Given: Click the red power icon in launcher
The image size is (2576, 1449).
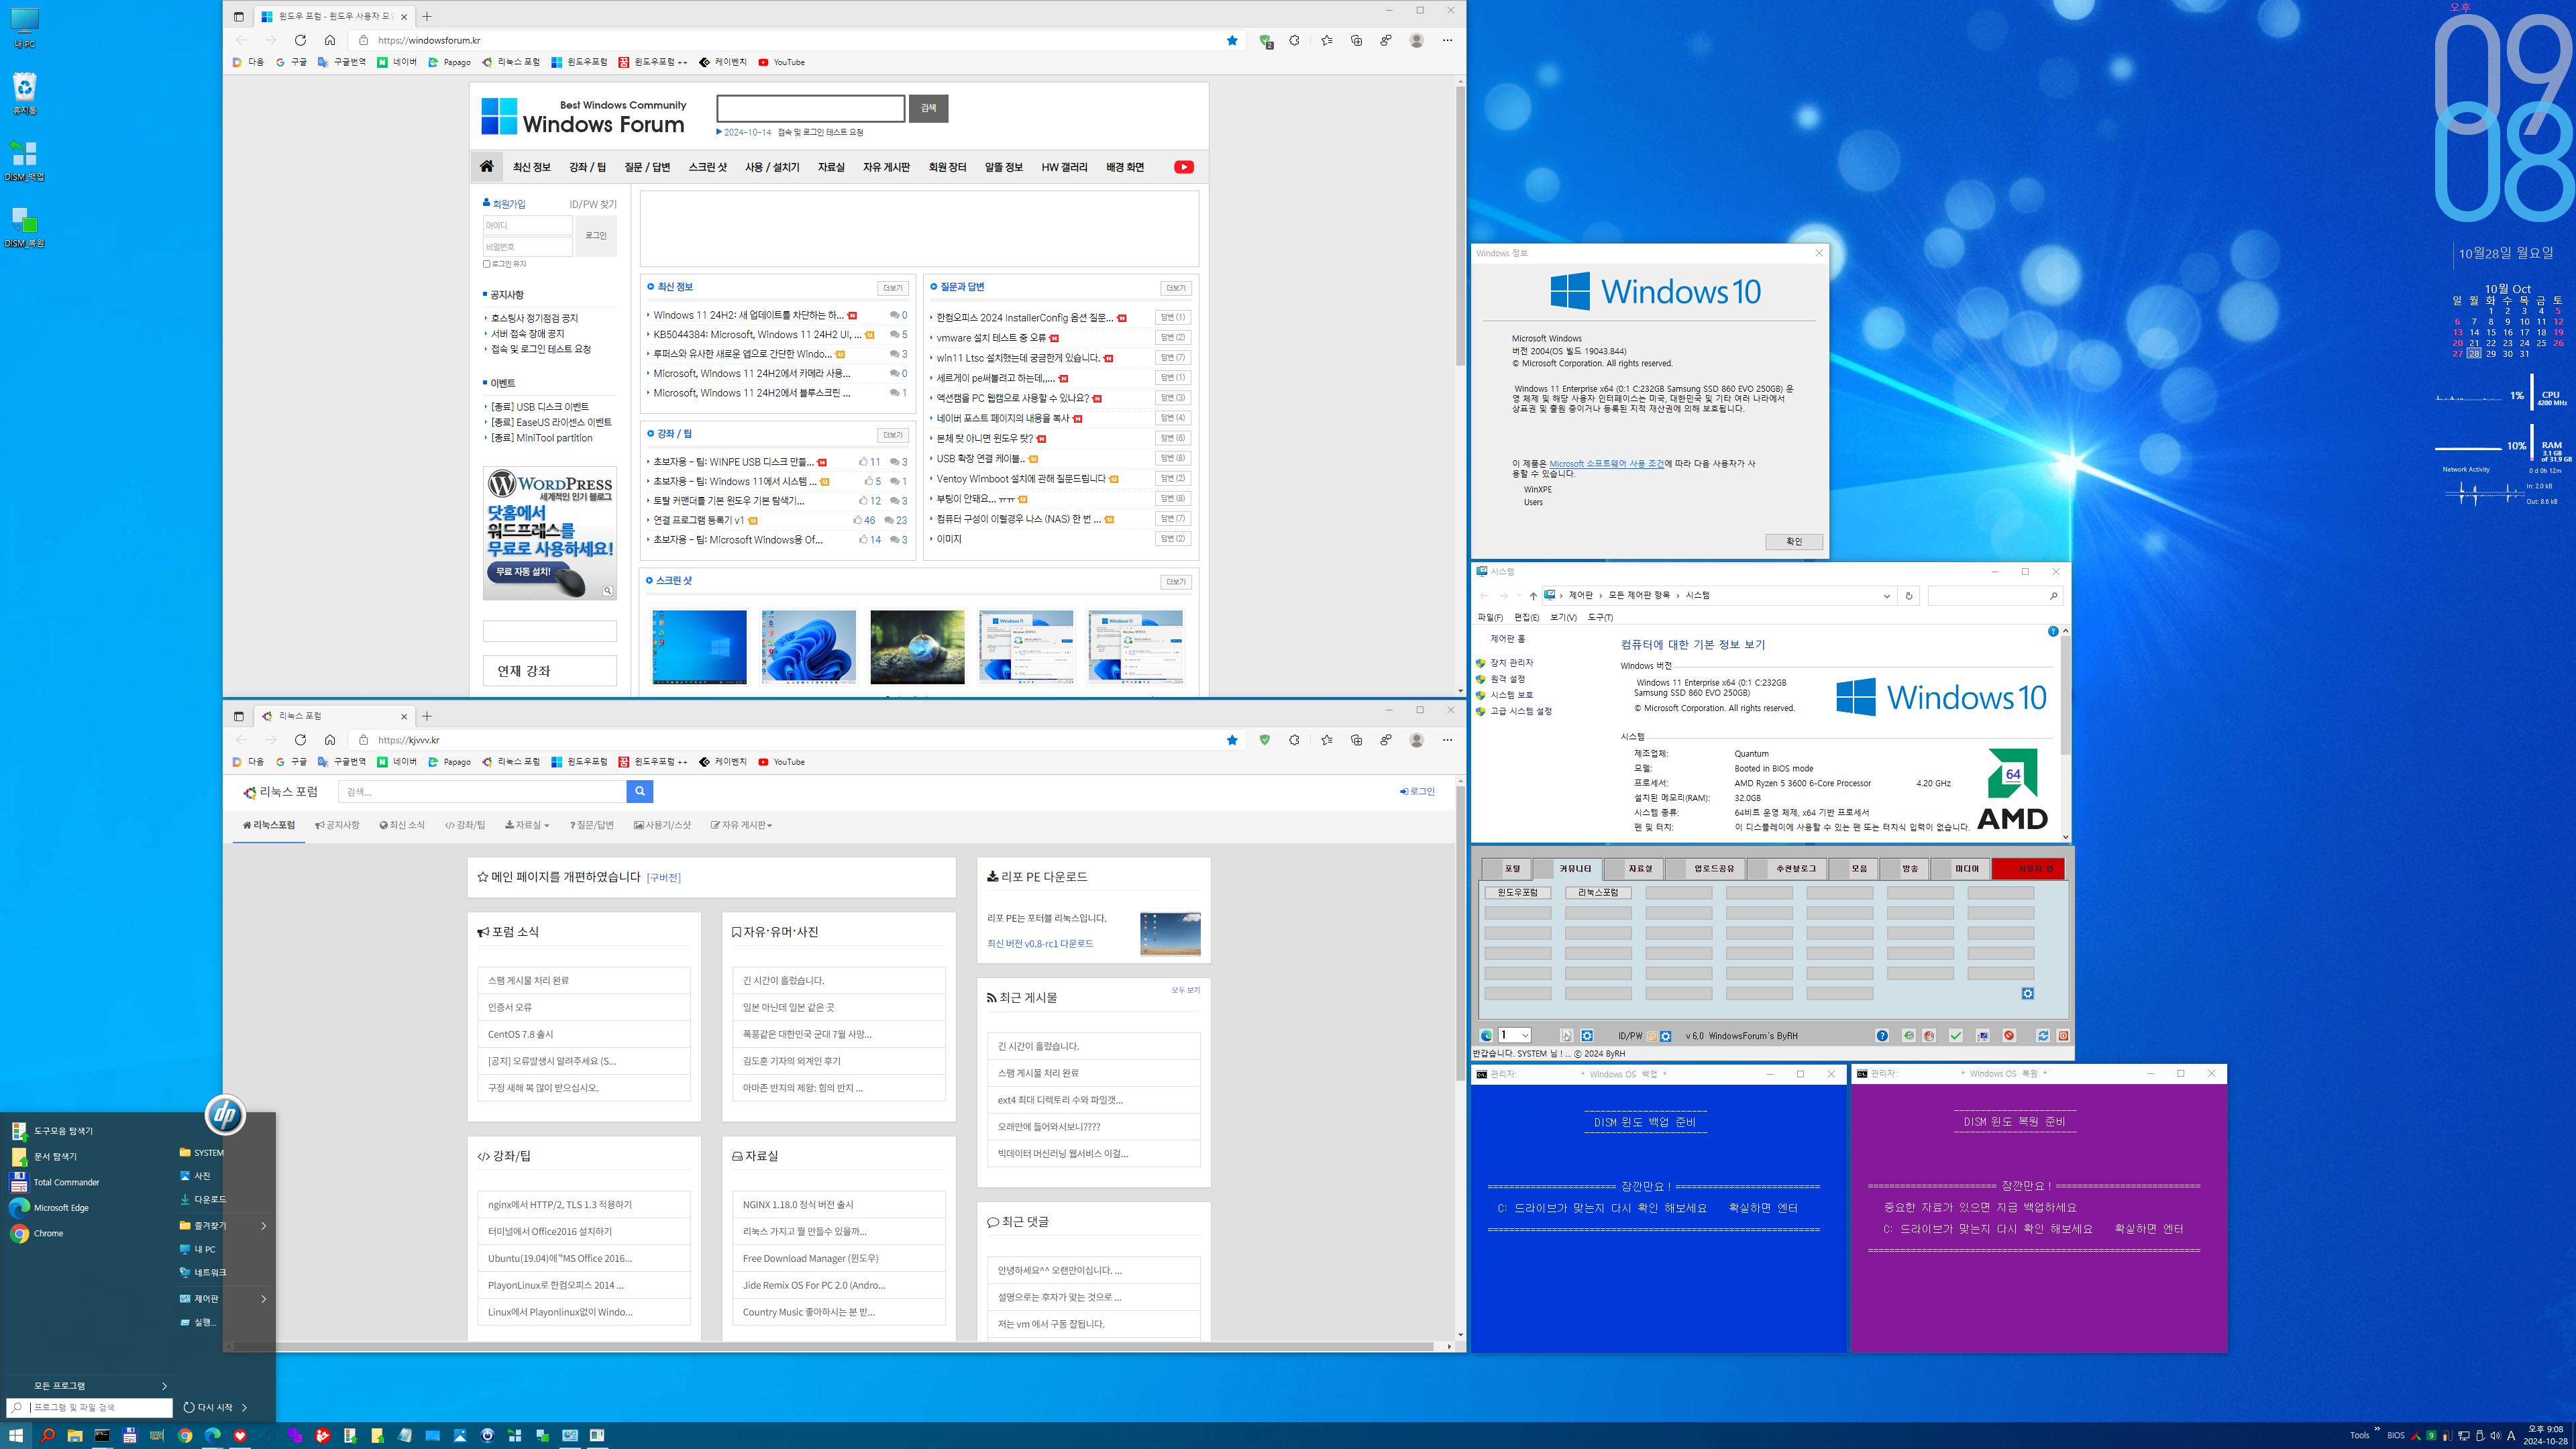Looking at the screenshot, I should pyautogui.click(x=2063, y=1036).
